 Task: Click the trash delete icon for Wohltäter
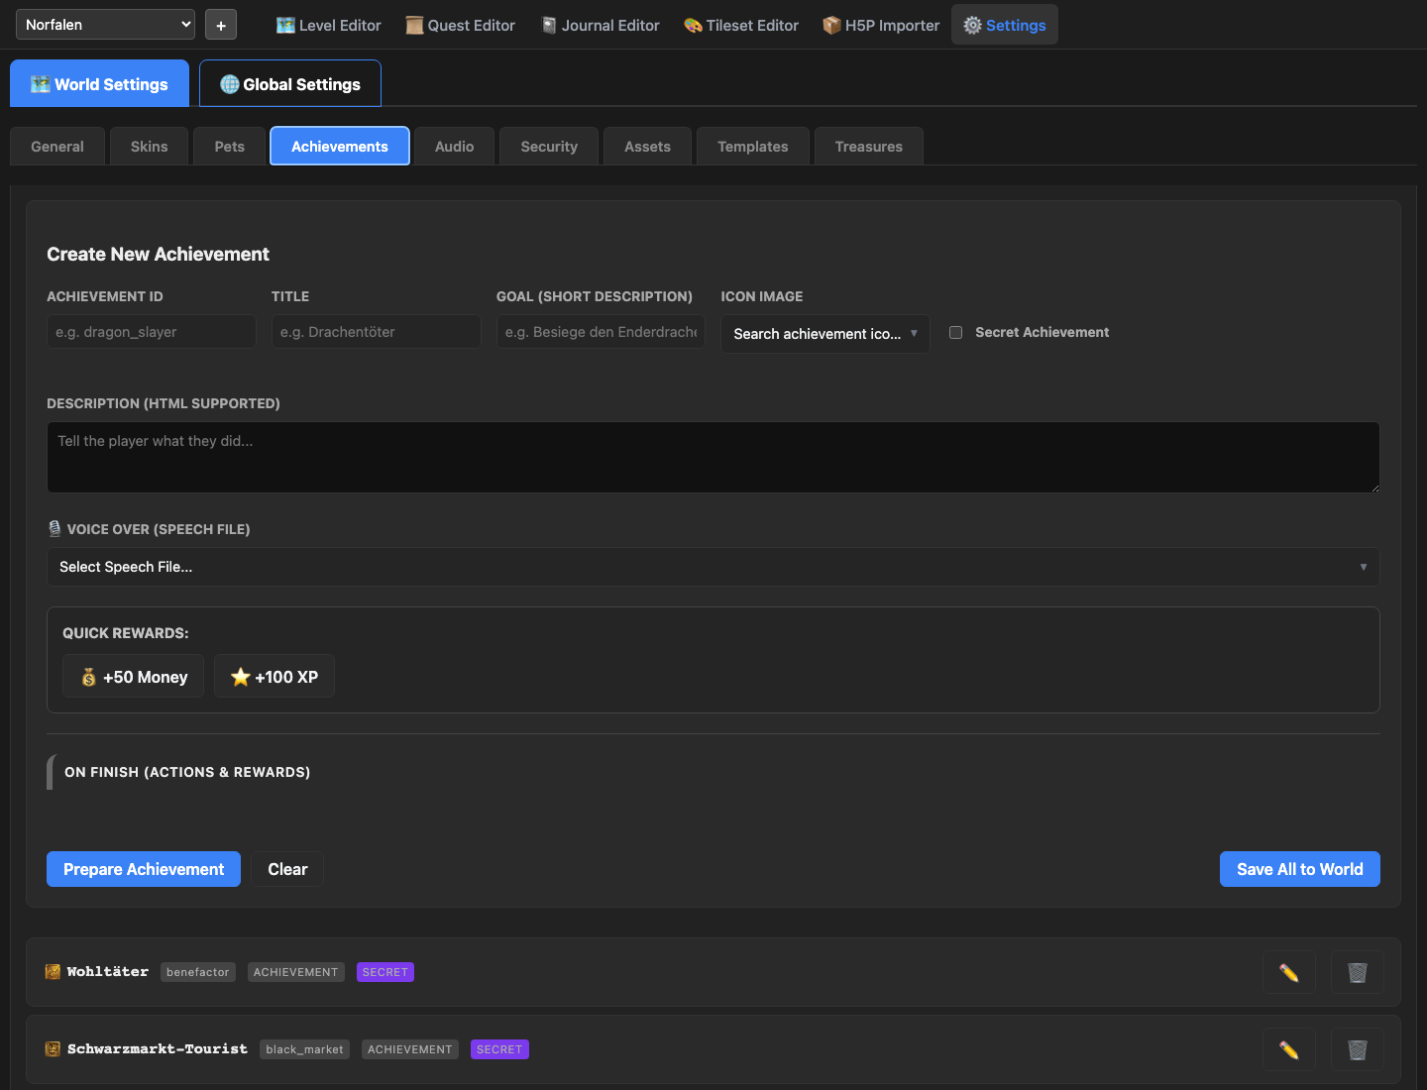click(1357, 972)
